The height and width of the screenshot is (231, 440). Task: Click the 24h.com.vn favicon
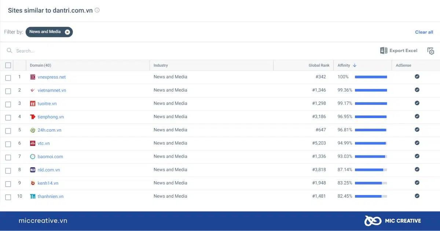[33, 130]
